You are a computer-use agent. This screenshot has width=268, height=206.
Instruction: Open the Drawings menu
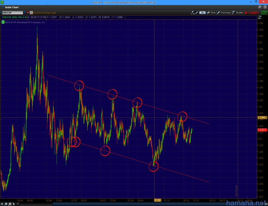(x=224, y=13)
